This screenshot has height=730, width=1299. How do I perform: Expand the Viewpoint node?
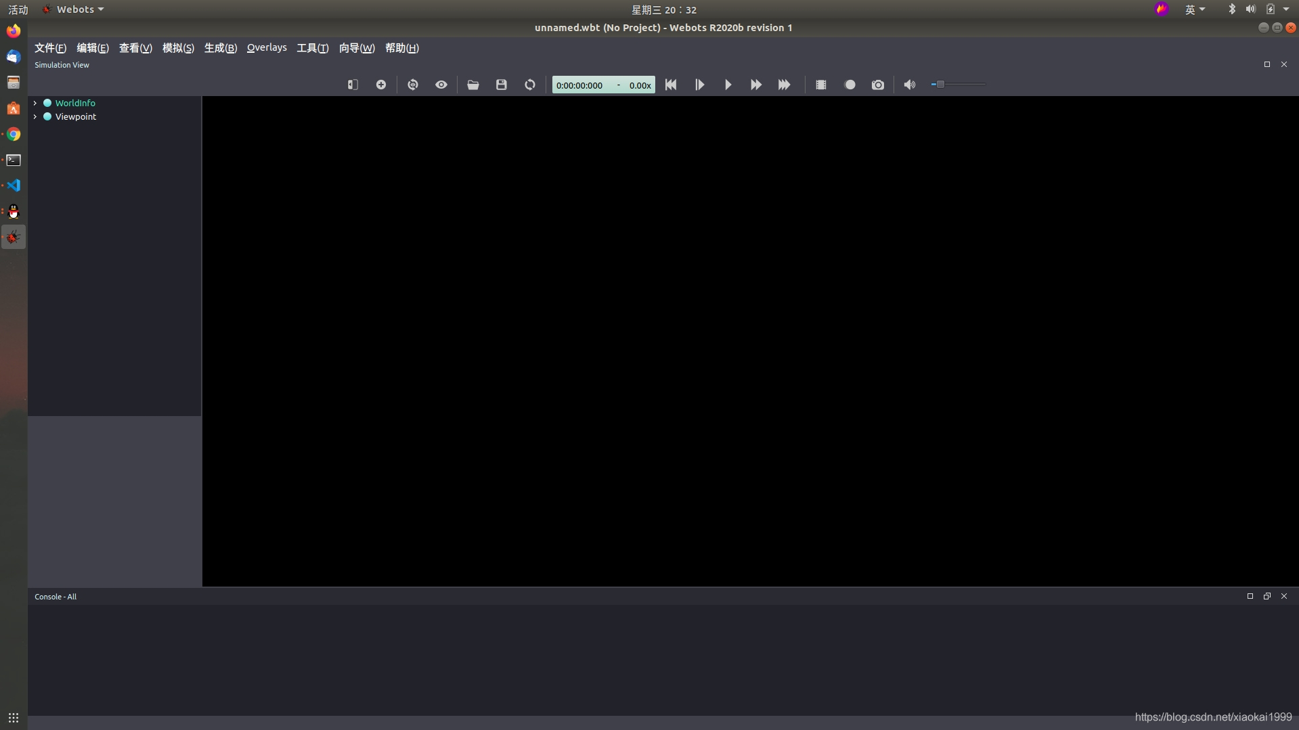click(x=35, y=116)
